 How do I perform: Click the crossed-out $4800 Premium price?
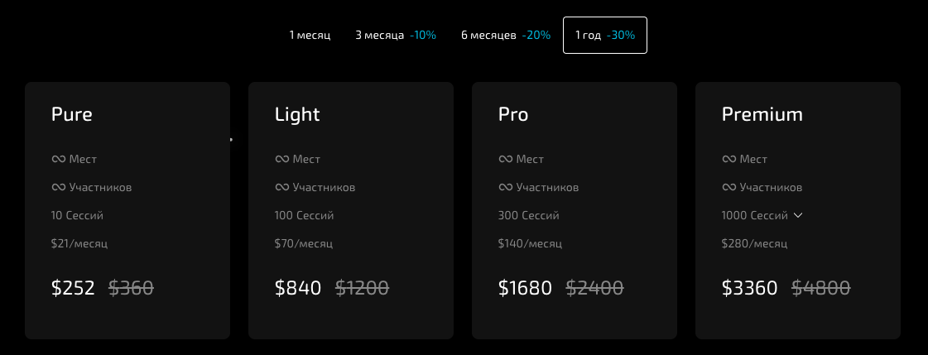tap(821, 288)
